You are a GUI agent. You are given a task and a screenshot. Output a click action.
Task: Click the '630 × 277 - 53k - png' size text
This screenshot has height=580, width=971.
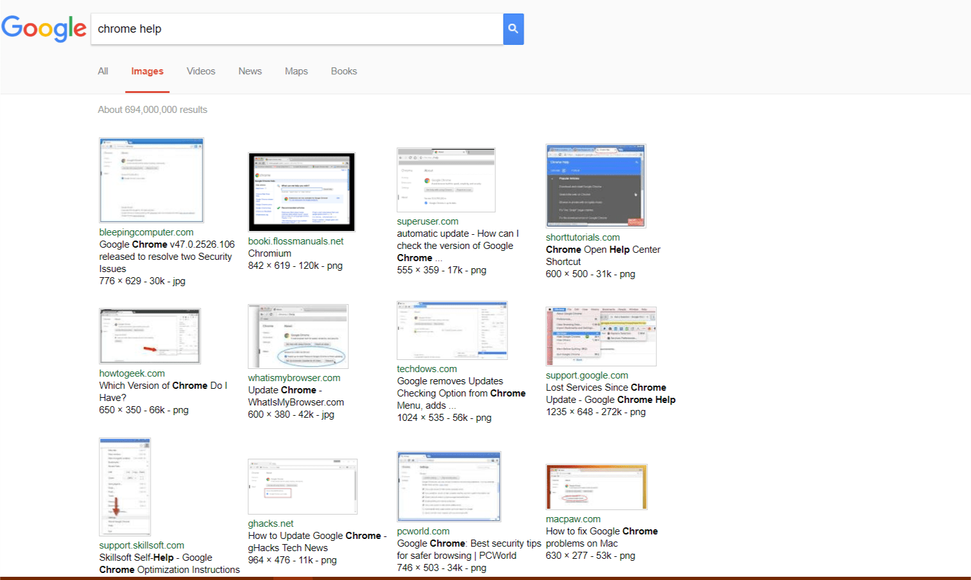coord(590,556)
